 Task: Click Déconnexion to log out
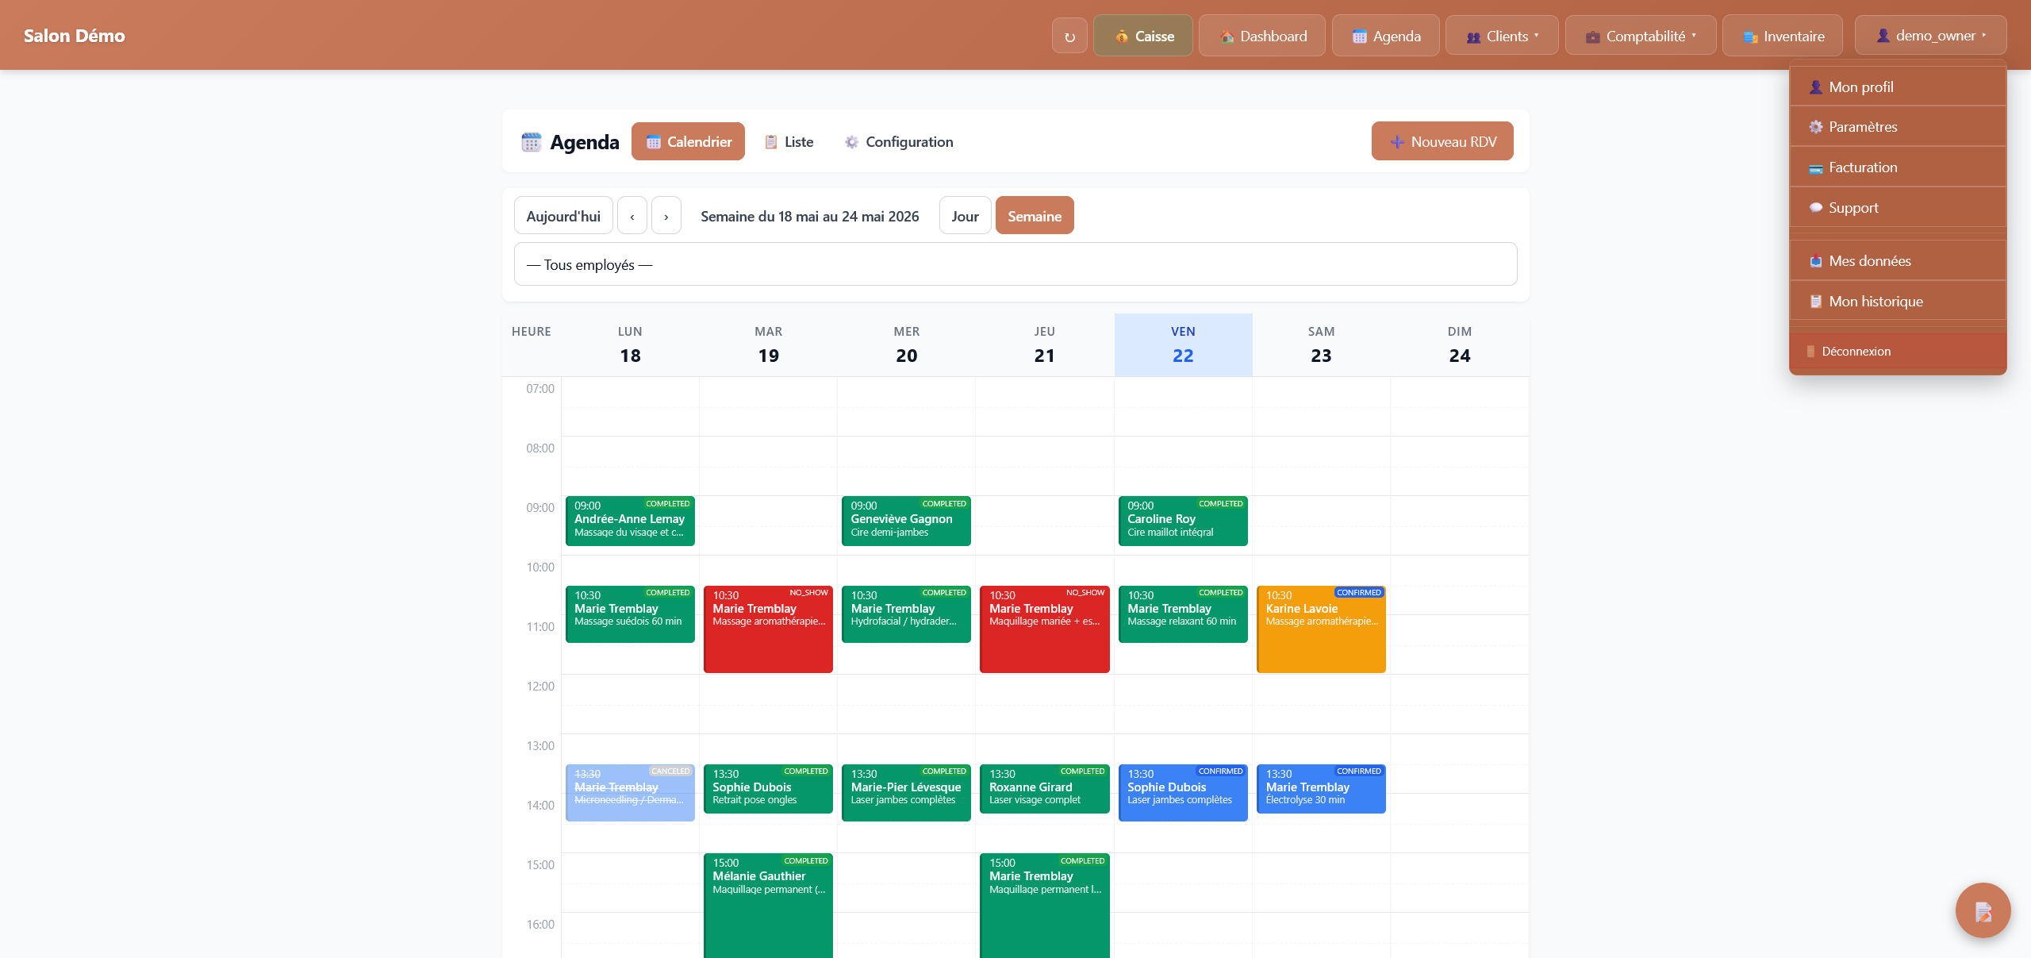[1898, 352]
